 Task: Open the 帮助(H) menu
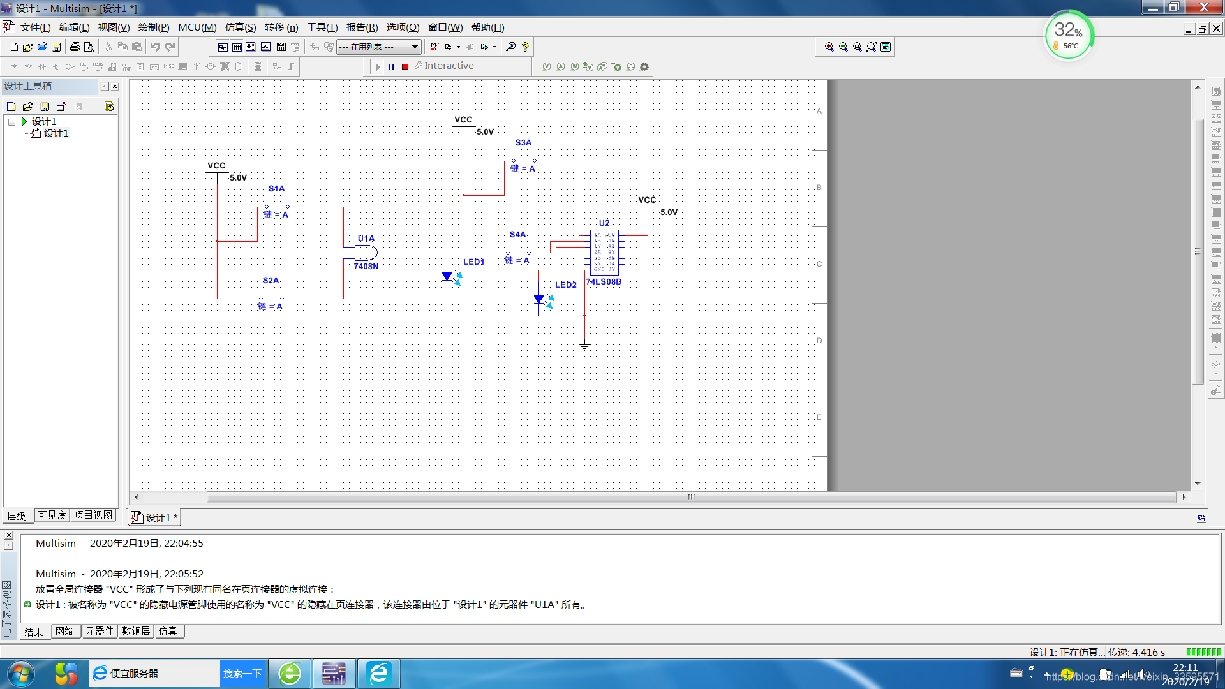click(488, 27)
